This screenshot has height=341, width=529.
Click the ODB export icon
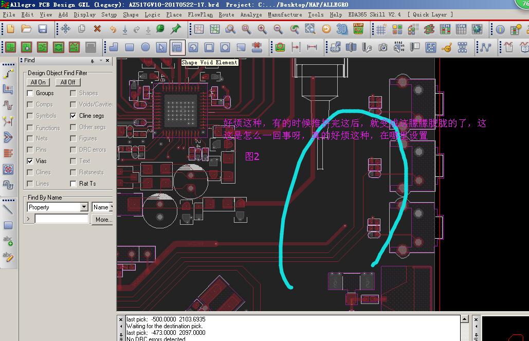click(335, 47)
